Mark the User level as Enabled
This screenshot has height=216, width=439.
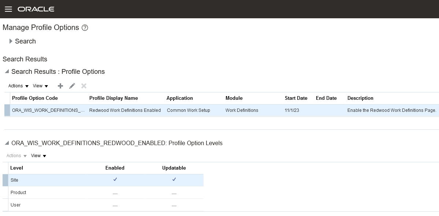115,205
